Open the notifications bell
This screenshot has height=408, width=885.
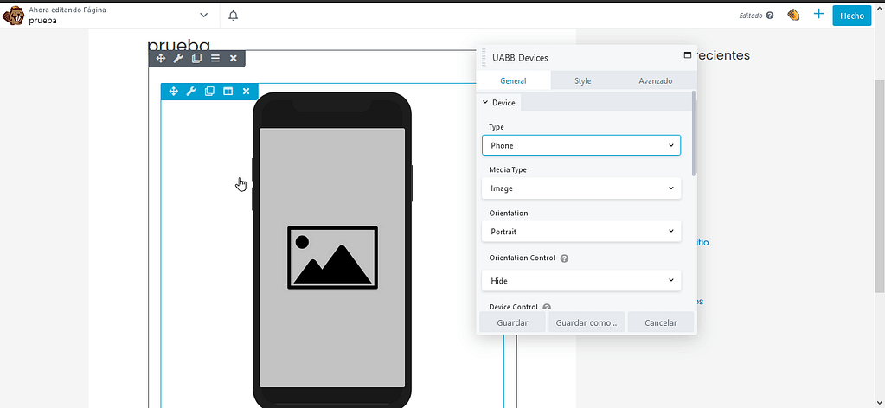(233, 16)
